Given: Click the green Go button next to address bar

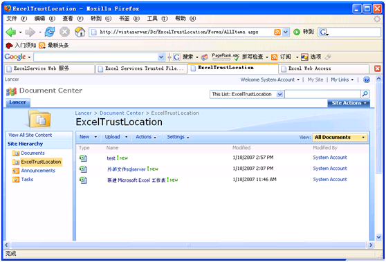Looking at the screenshot, I should tap(297, 32).
